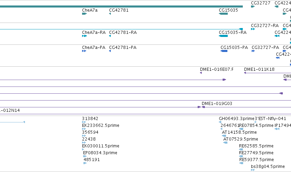Click the CheA7a-PA protein arrow

click(x=84, y=51)
